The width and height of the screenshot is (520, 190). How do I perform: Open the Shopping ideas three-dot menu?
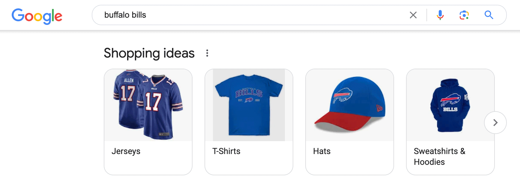point(207,53)
